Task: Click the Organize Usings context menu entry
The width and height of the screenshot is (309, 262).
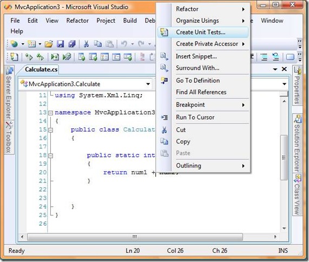Action: point(203,21)
